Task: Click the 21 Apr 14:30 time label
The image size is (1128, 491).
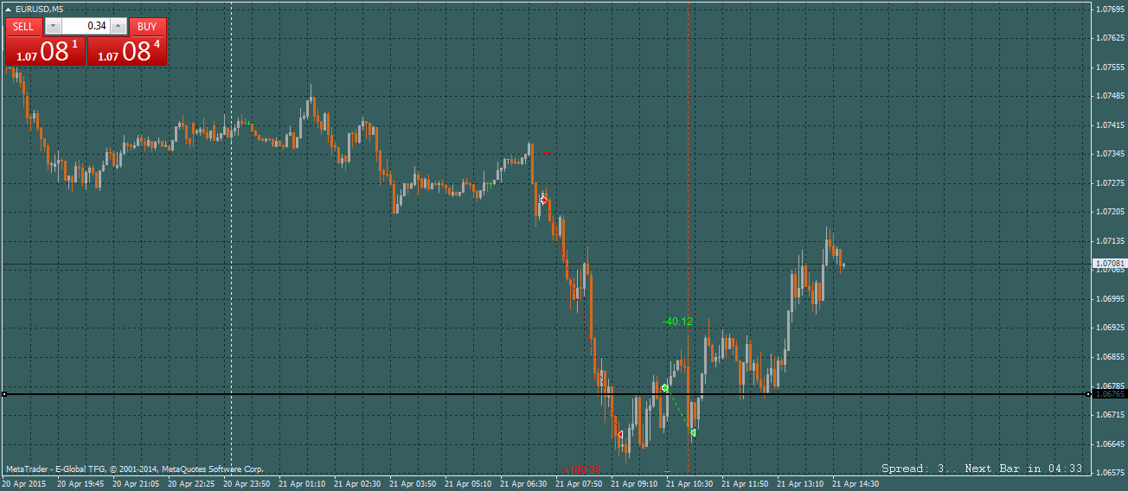Action: pyautogui.click(x=856, y=484)
